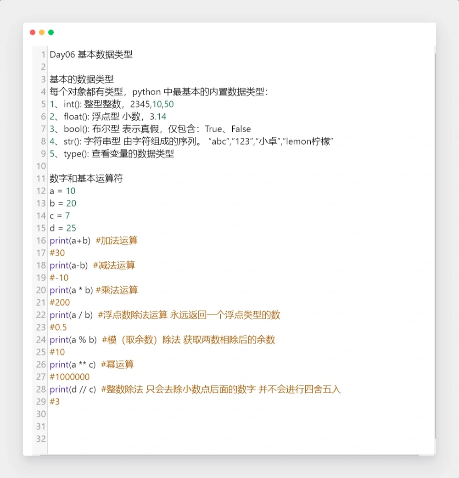The height and width of the screenshot is (478, 459).
Task: Click the yellow minimize window dot
Action: point(41,32)
